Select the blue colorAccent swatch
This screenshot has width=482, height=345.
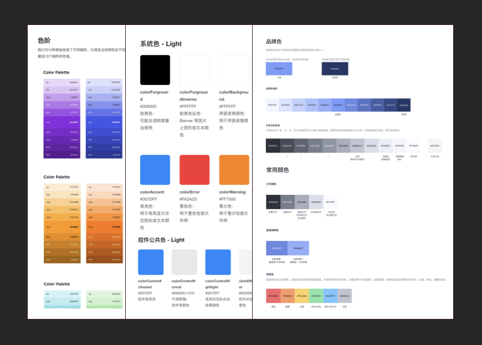(x=155, y=170)
